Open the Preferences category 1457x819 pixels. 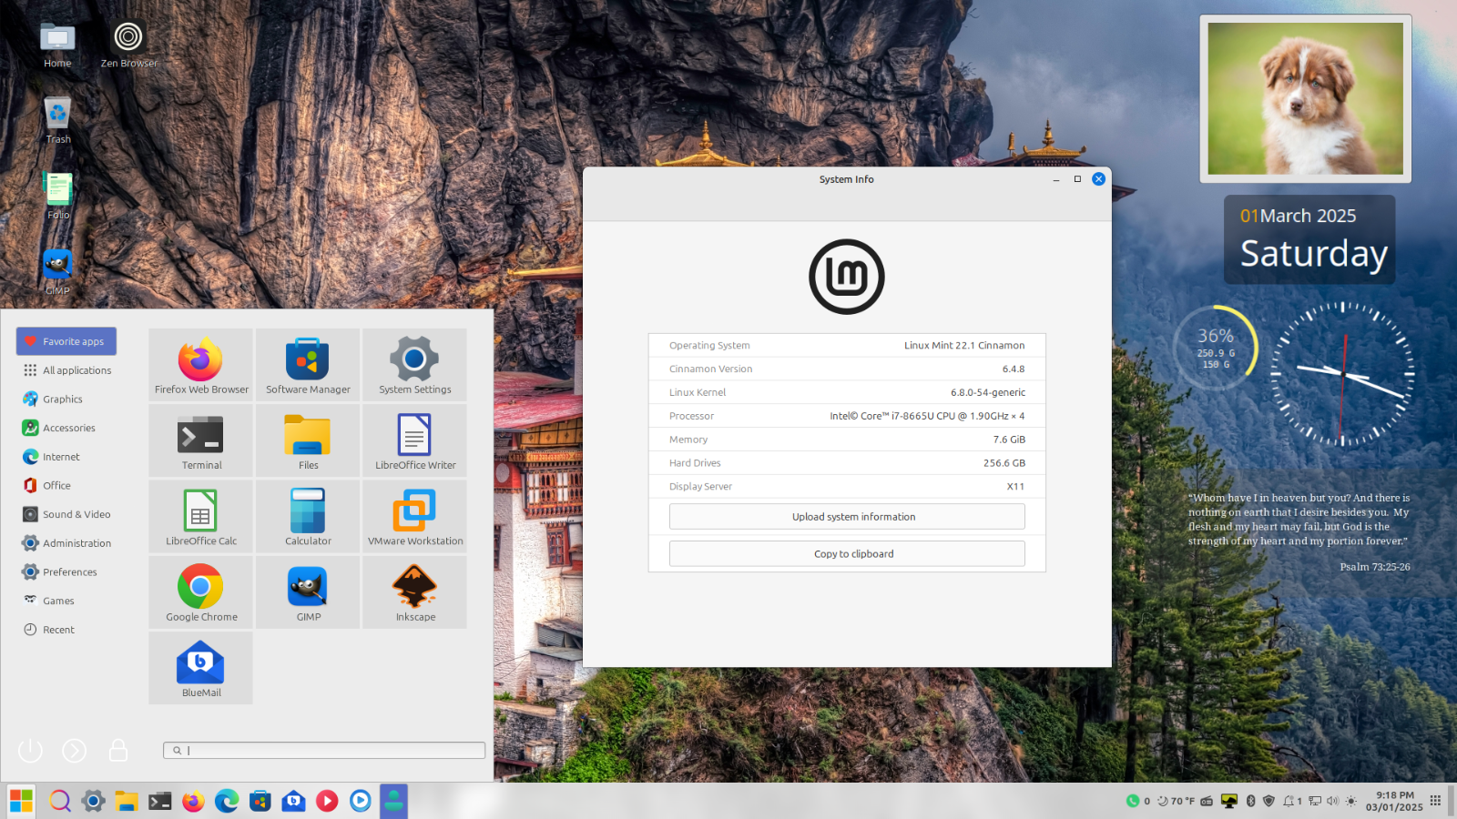click(x=66, y=571)
